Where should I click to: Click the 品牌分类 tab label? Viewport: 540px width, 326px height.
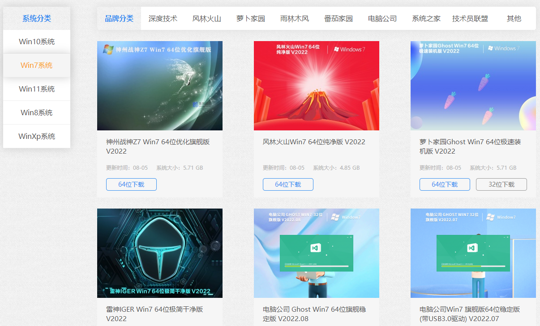click(x=119, y=18)
